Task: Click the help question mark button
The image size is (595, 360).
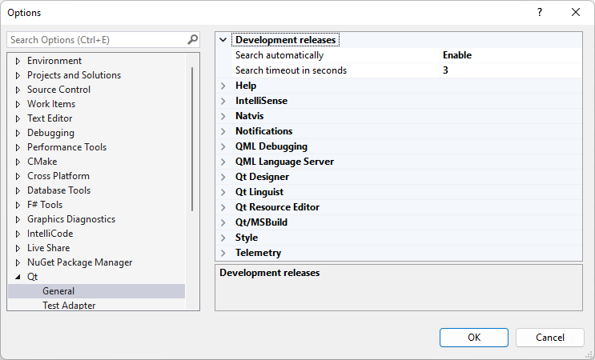Action: pyautogui.click(x=540, y=12)
